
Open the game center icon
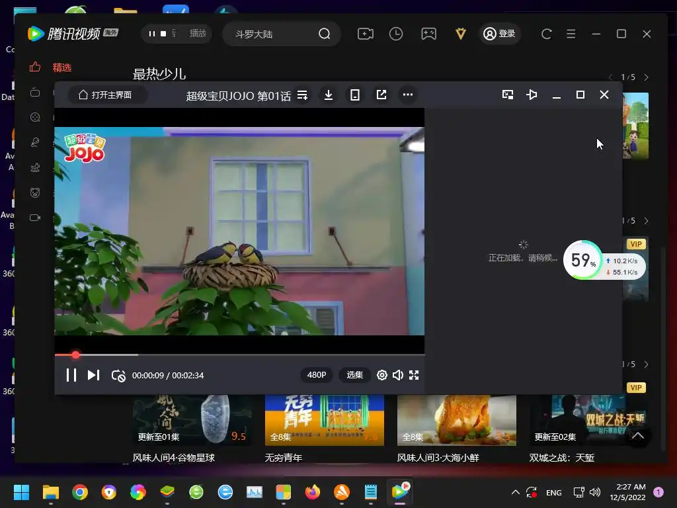428,34
